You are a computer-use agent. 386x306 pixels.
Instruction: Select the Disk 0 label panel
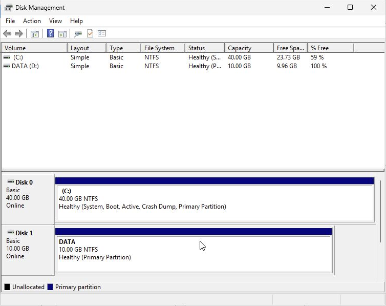28,199
